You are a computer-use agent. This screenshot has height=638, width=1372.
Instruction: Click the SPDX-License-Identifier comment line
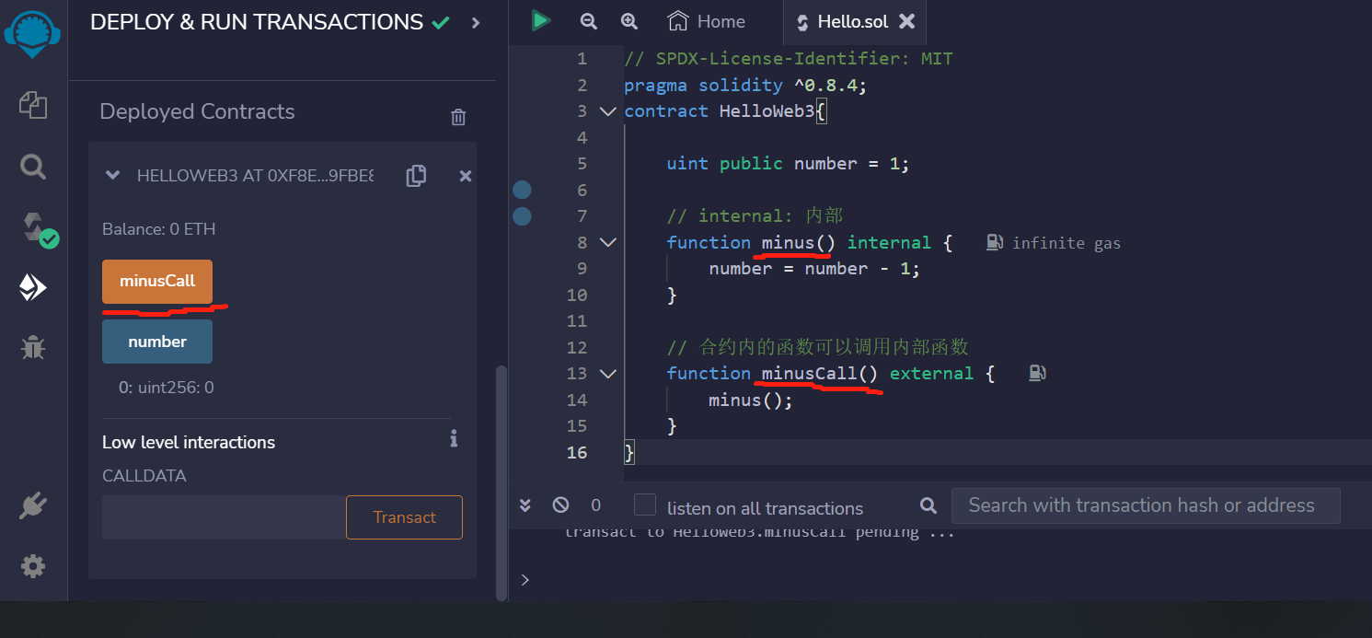[789, 59]
